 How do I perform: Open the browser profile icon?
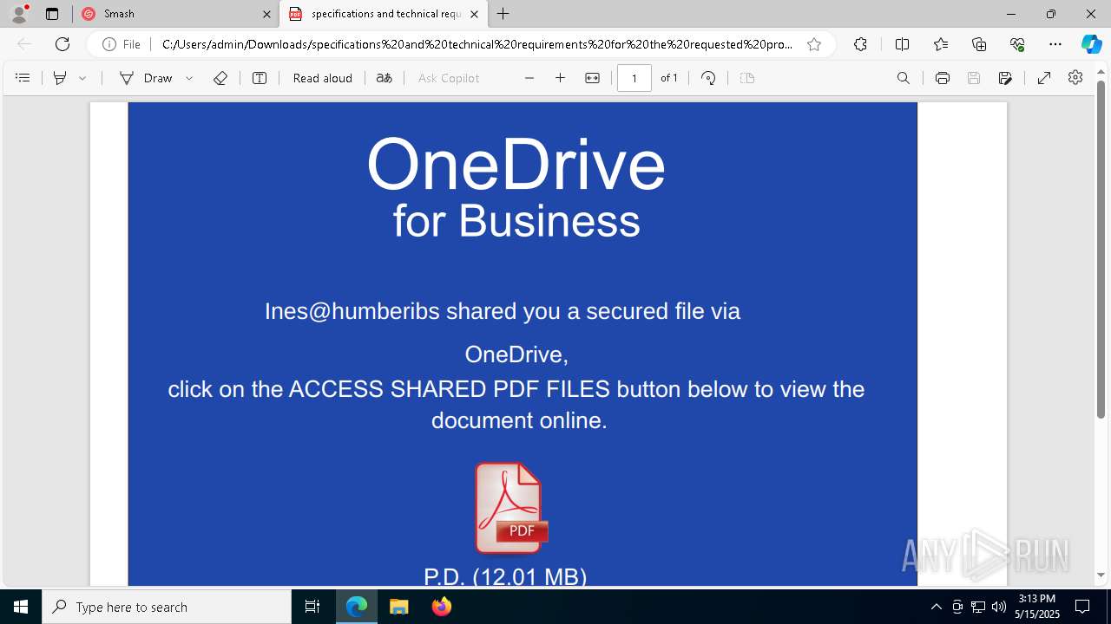tap(19, 14)
